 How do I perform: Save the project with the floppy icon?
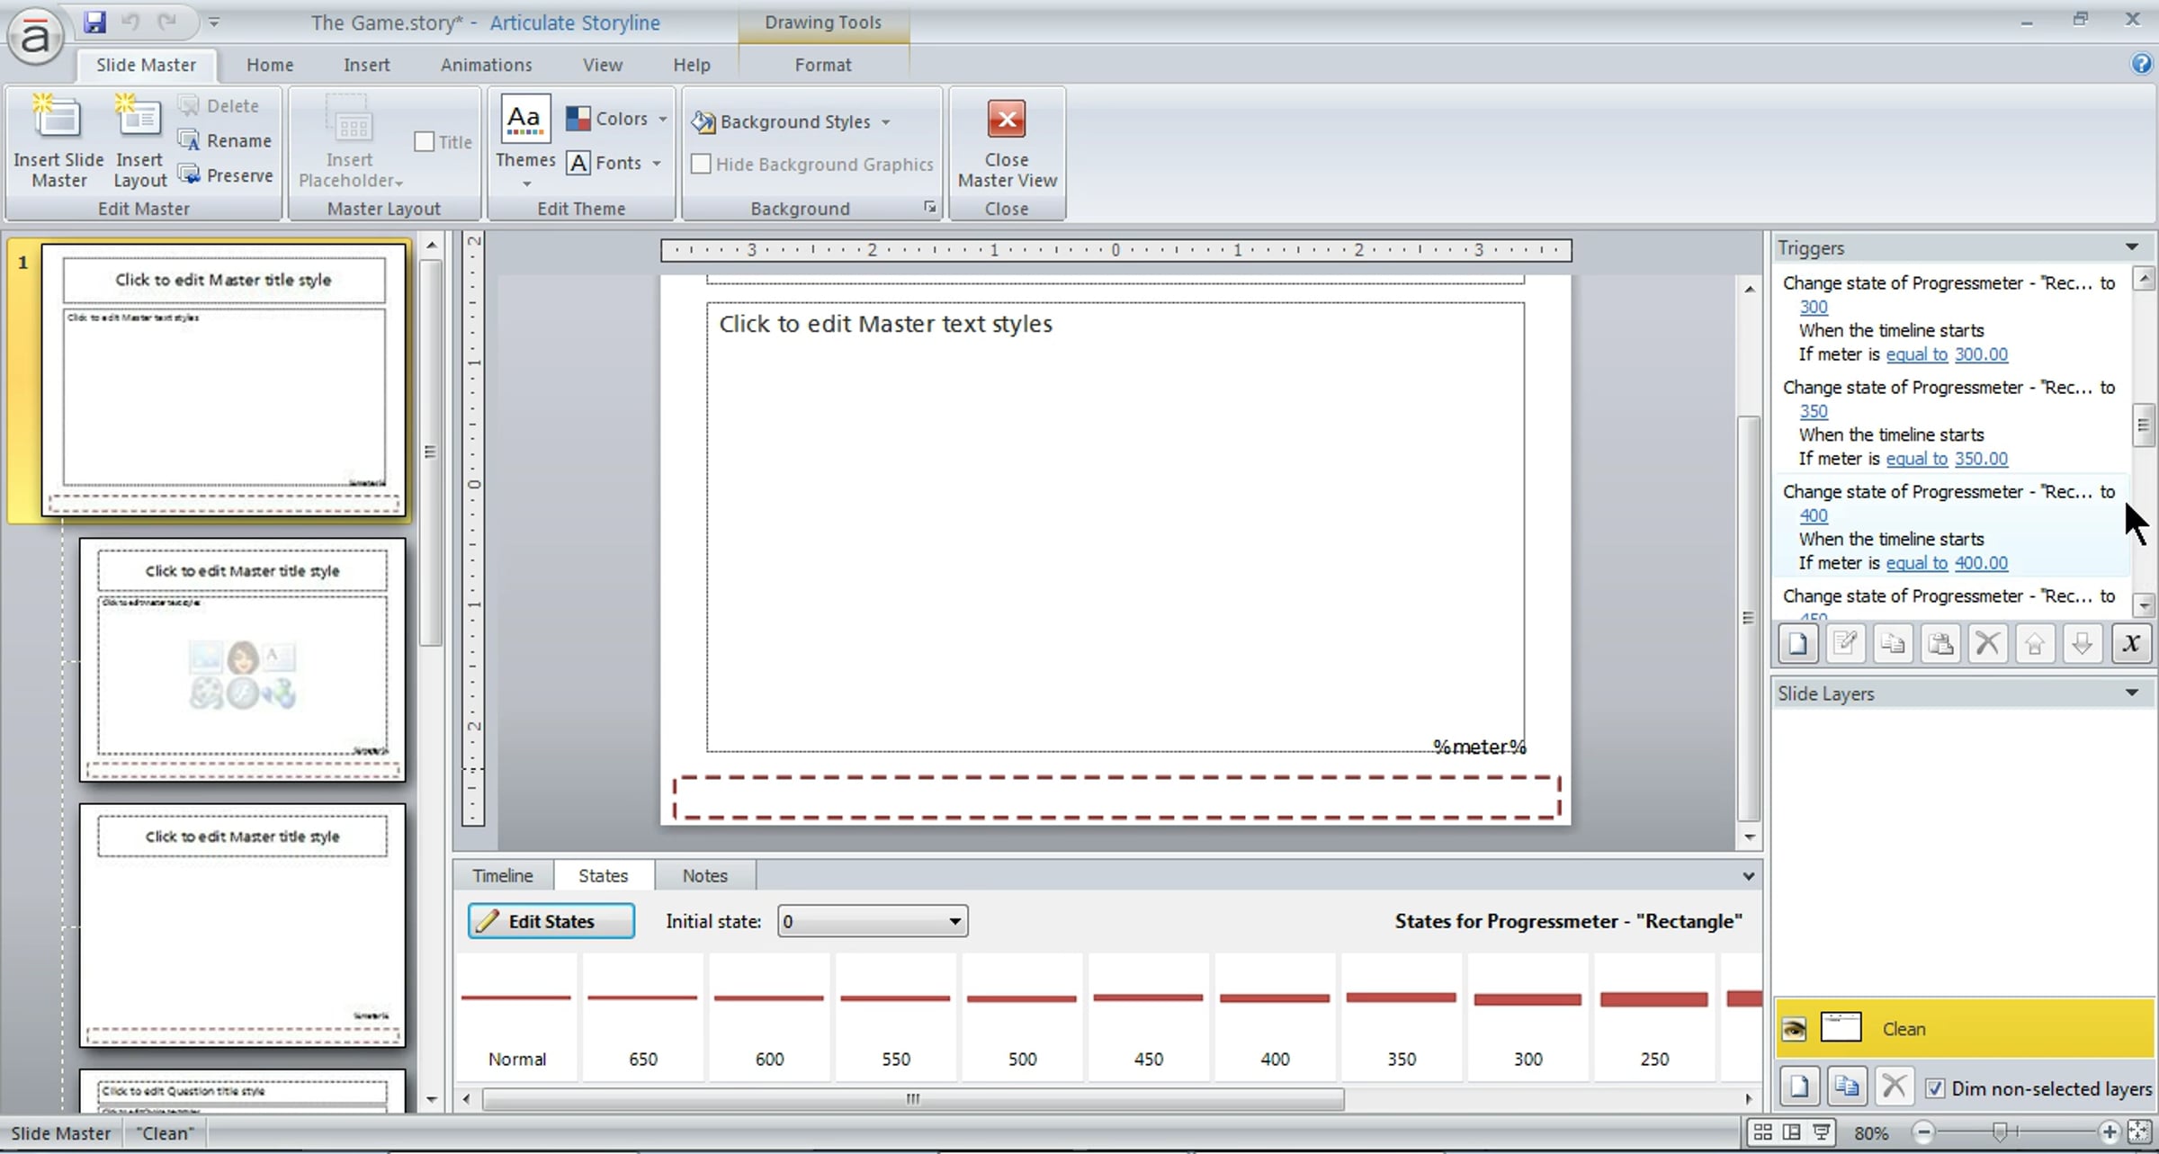point(94,22)
